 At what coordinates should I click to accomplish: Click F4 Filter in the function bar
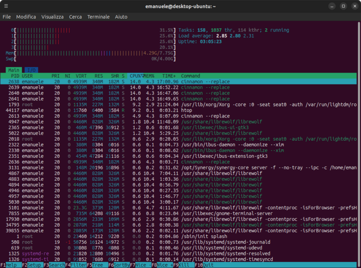coord(76,265)
